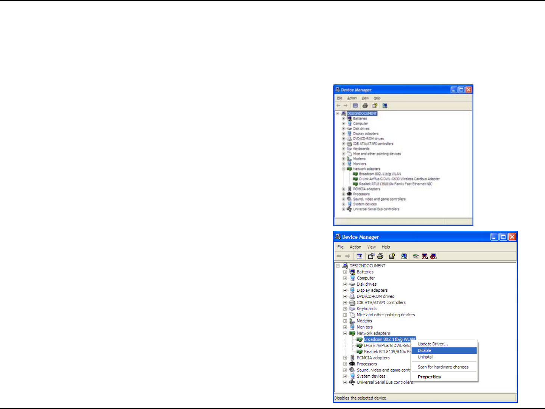This screenshot has width=545, height=409.
Task: Expand Processors node in larger Device Manager
Action: coord(345,364)
